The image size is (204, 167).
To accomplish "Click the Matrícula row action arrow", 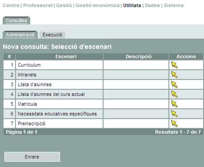I will pyautogui.click(x=174, y=104).
